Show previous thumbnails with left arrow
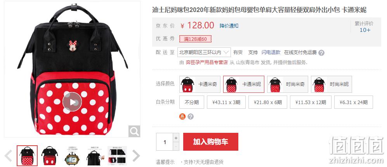Viewport: 387px width, 167px height. [x=9, y=156]
